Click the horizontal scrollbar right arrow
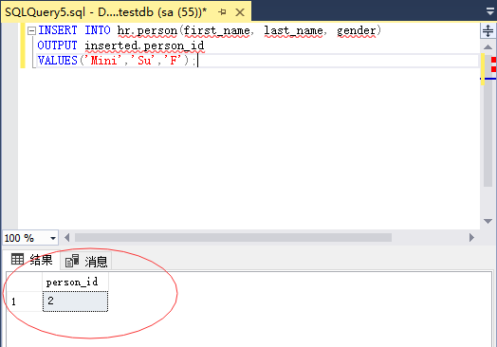497x347 pixels. point(471,238)
